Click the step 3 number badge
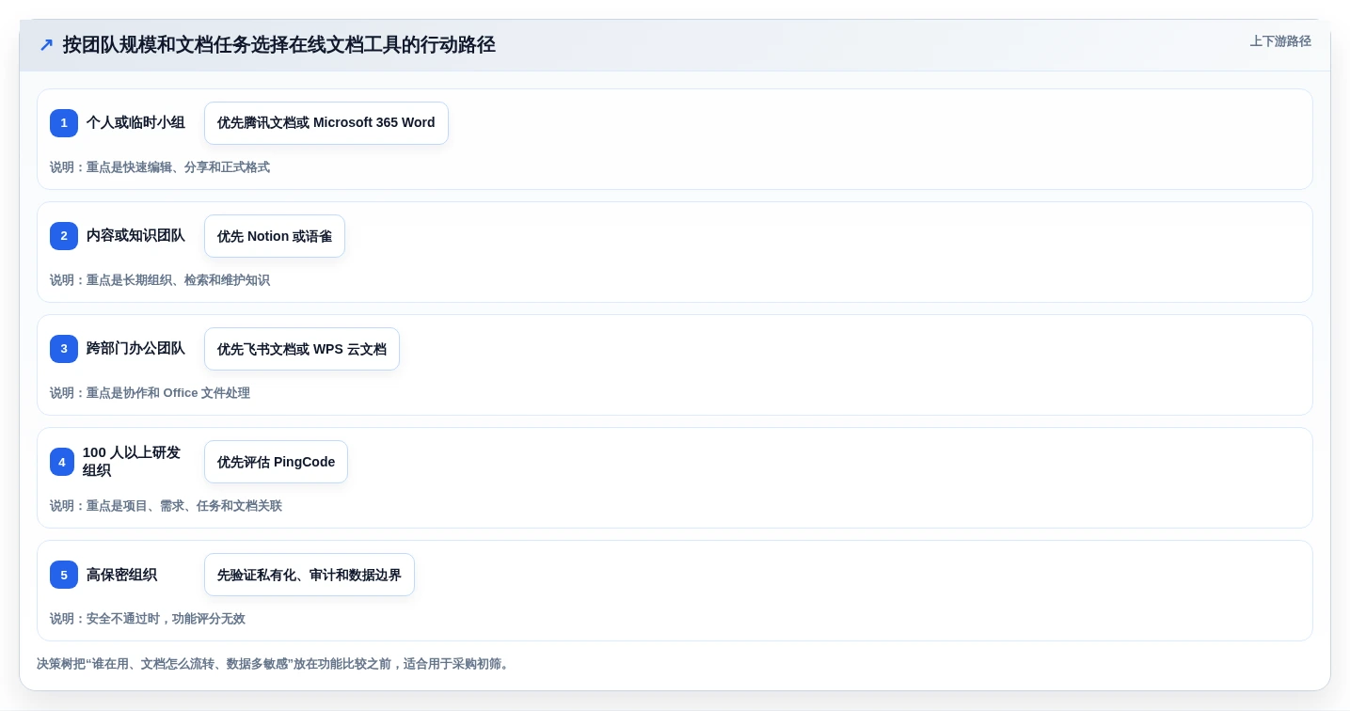 pos(64,349)
